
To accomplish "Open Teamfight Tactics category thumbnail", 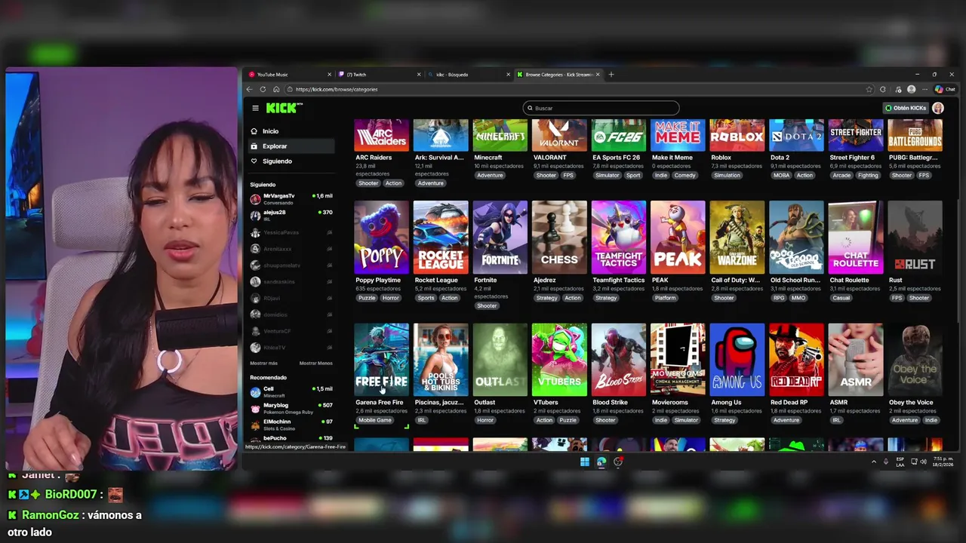I will 619,237.
